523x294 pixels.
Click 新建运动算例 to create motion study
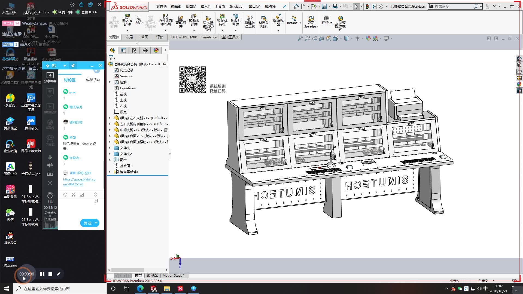(x=250, y=22)
